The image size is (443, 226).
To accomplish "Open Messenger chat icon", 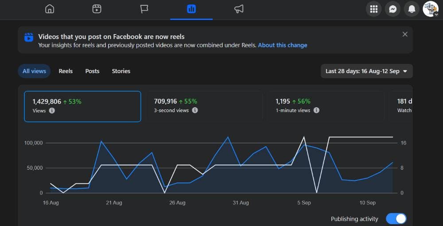I will click(392, 9).
